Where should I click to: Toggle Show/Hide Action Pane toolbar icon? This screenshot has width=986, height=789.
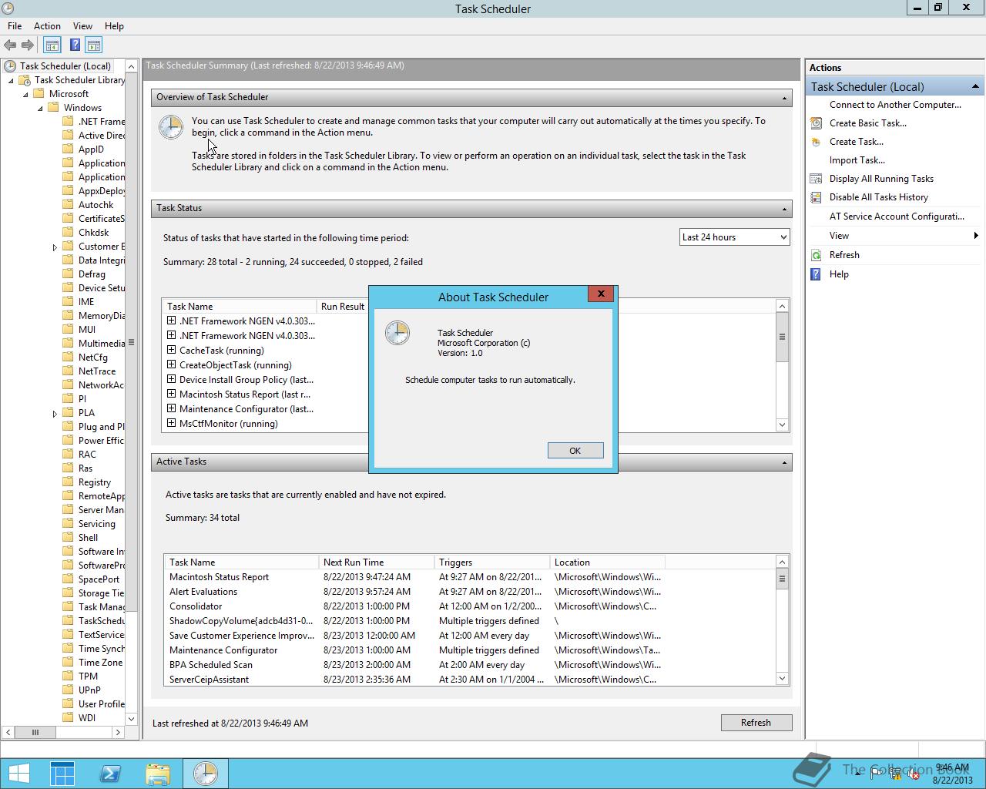tap(94, 45)
